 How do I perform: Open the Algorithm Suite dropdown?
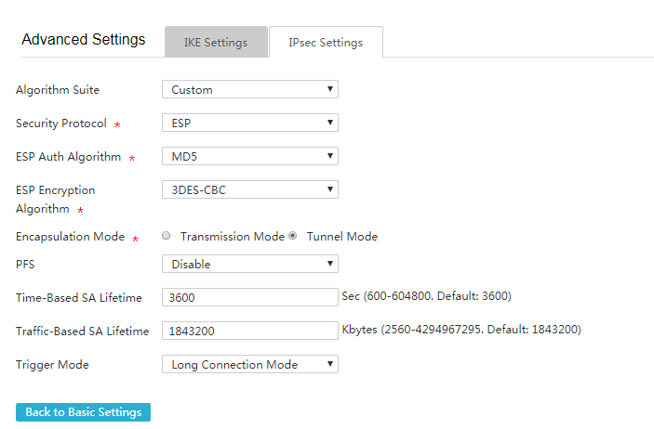[x=250, y=89]
